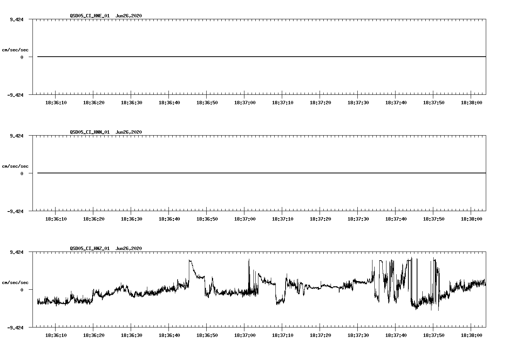Click 18:36:10 time label under HNE plot
Image resolution: width=513 pixels, height=349 pixels.
point(56,103)
